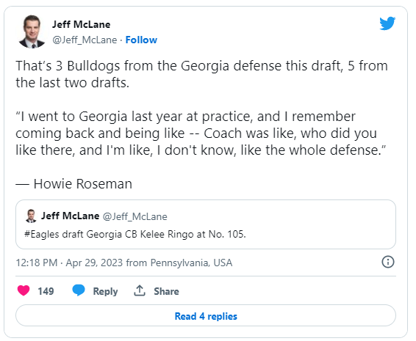The width and height of the screenshot is (416, 341).
Task: Click the blue reply speech bubble icon
Action: [79, 290]
